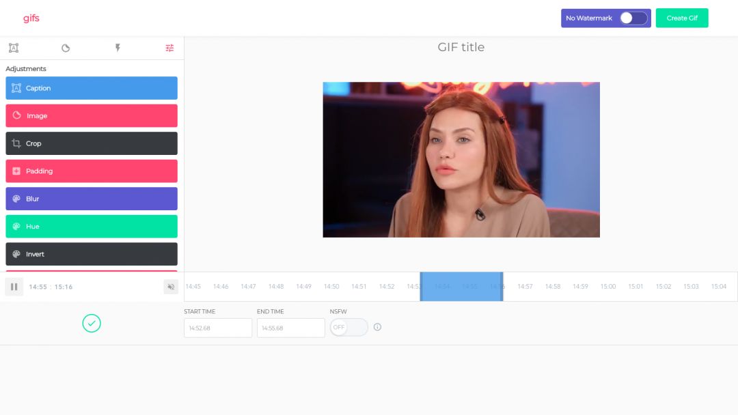This screenshot has height=415, width=738.
Task: Pause the video playback
Action: tap(14, 287)
